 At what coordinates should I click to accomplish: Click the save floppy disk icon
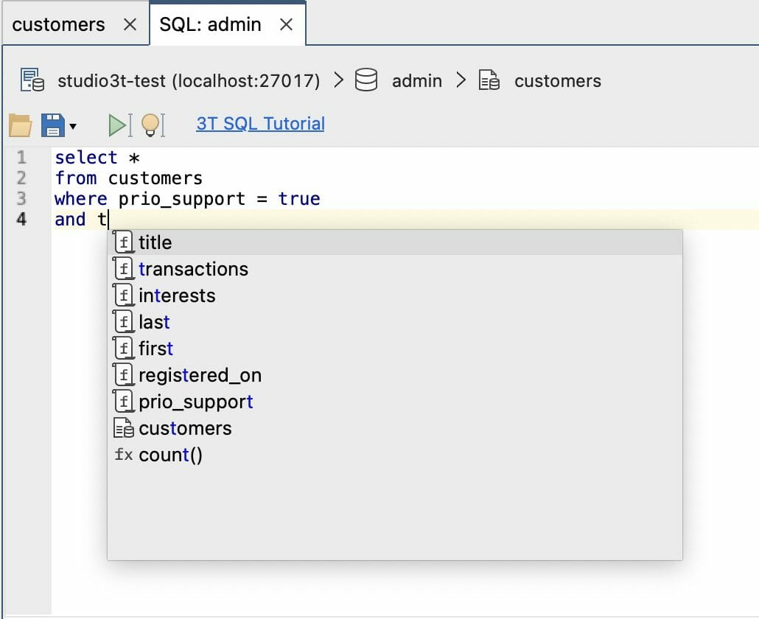pyautogui.click(x=53, y=125)
